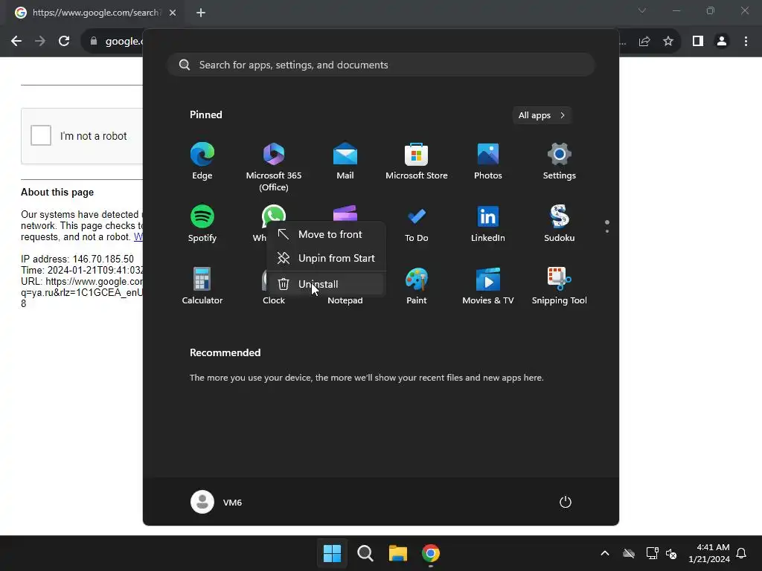
Task: Reload the Chrome page
Action: coord(64,42)
